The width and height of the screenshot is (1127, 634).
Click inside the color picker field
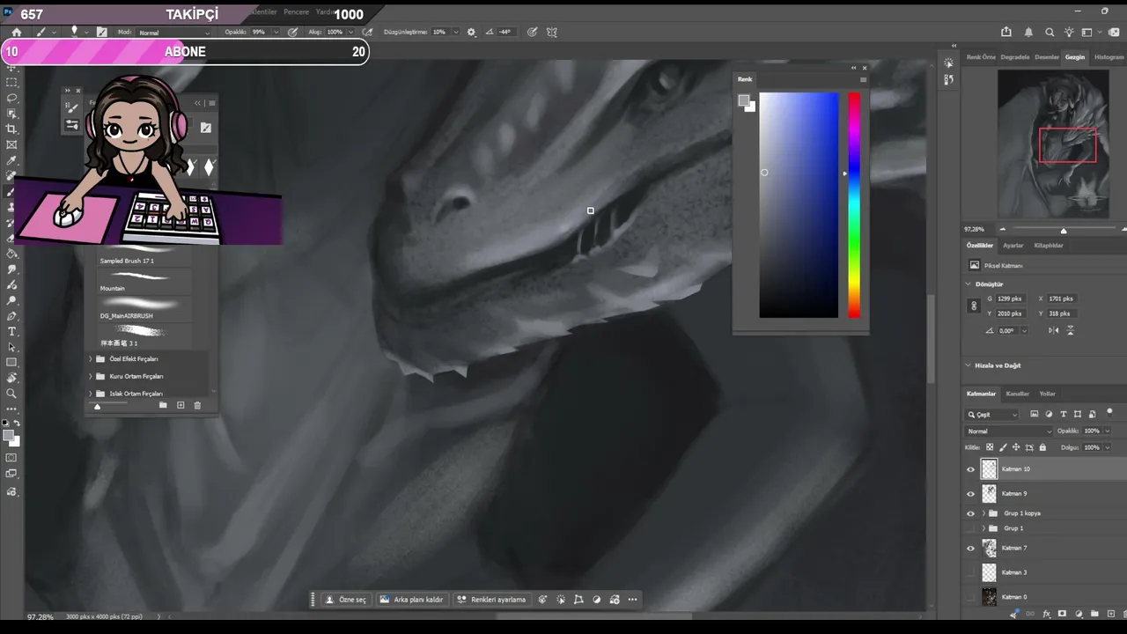tap(799, 205)
